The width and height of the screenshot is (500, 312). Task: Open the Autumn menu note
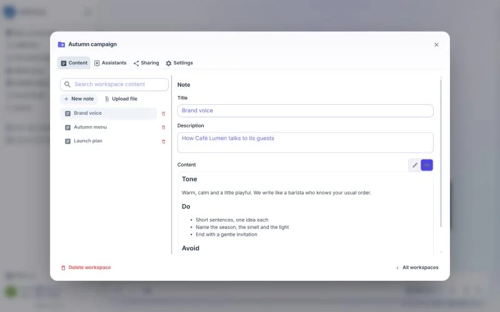click(x=108, y=127)
